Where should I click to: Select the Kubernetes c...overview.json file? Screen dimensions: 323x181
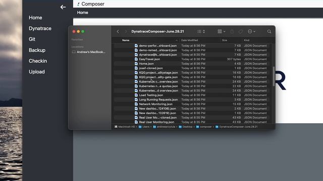point(158,81)
